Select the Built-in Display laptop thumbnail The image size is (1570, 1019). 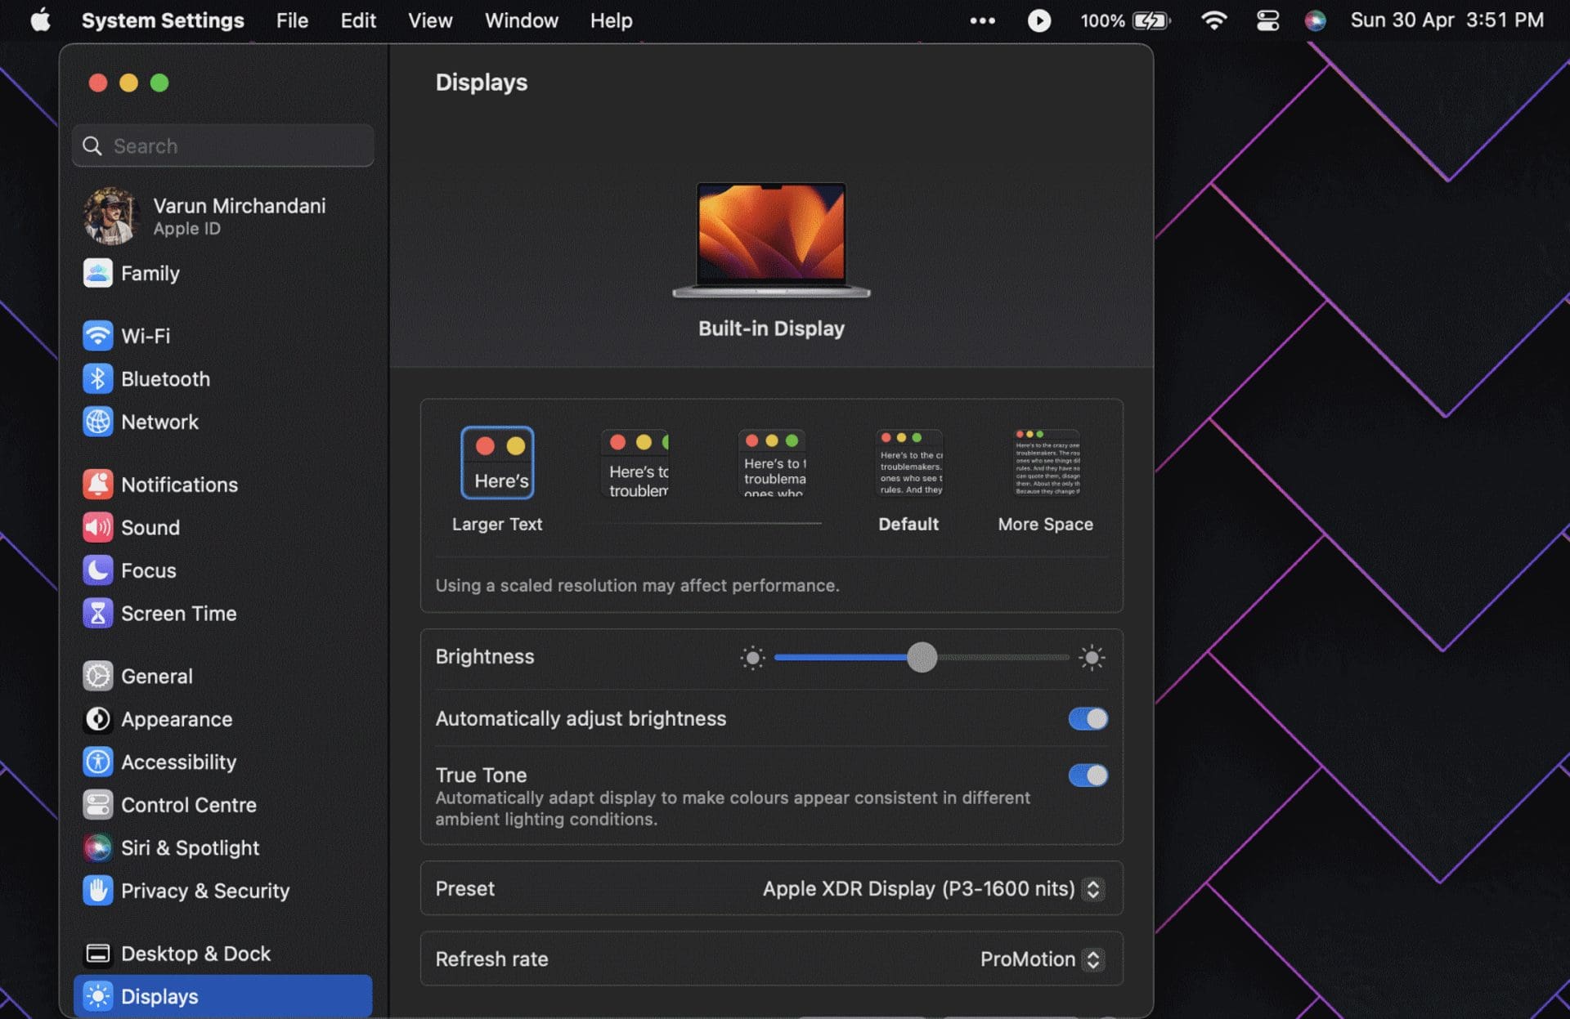click(x=771, y=240)
